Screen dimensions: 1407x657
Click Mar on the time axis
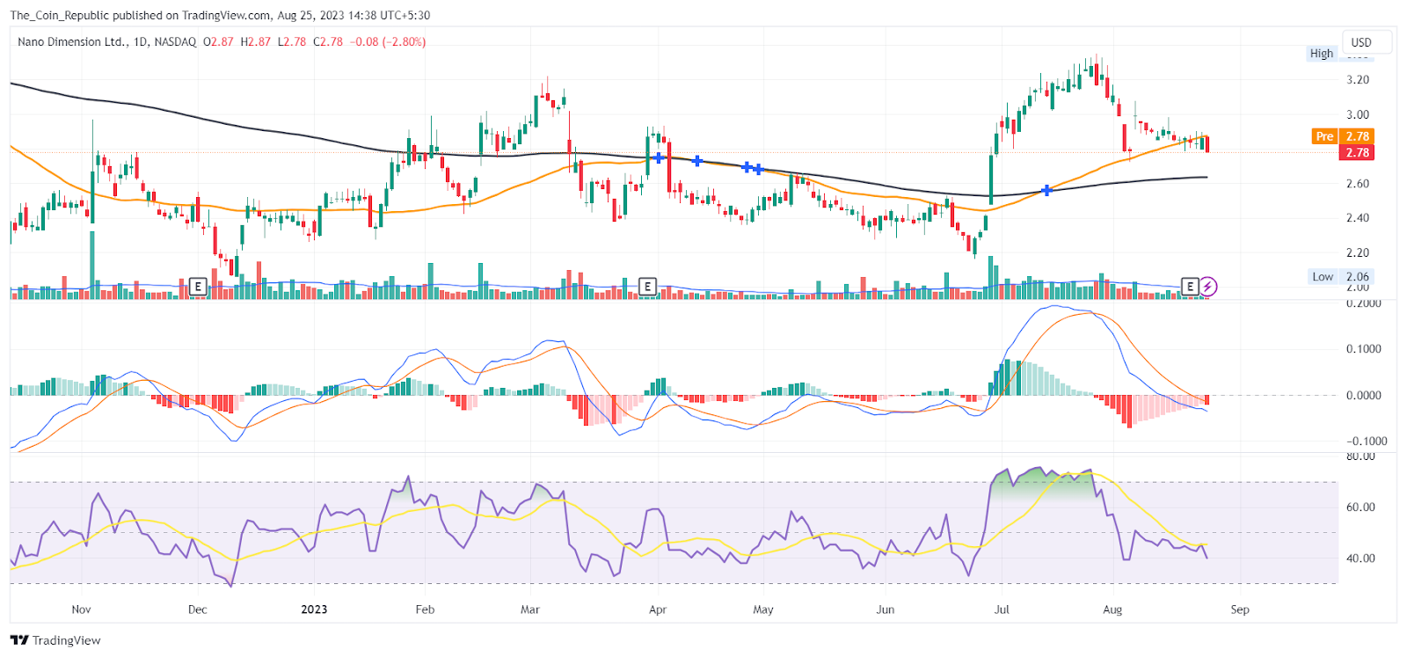pyautogui.click(x=529, y=610)
